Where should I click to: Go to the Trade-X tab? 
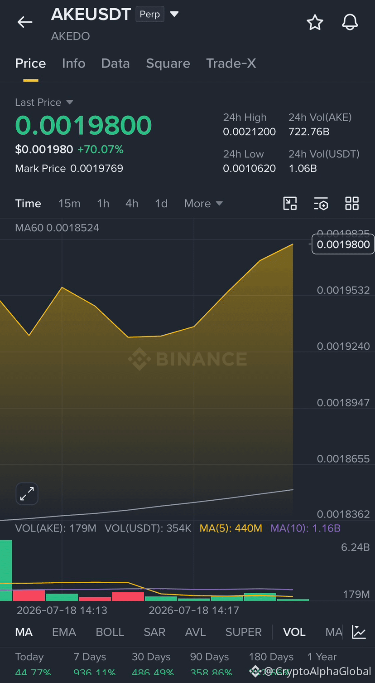(x=231, y=63)
